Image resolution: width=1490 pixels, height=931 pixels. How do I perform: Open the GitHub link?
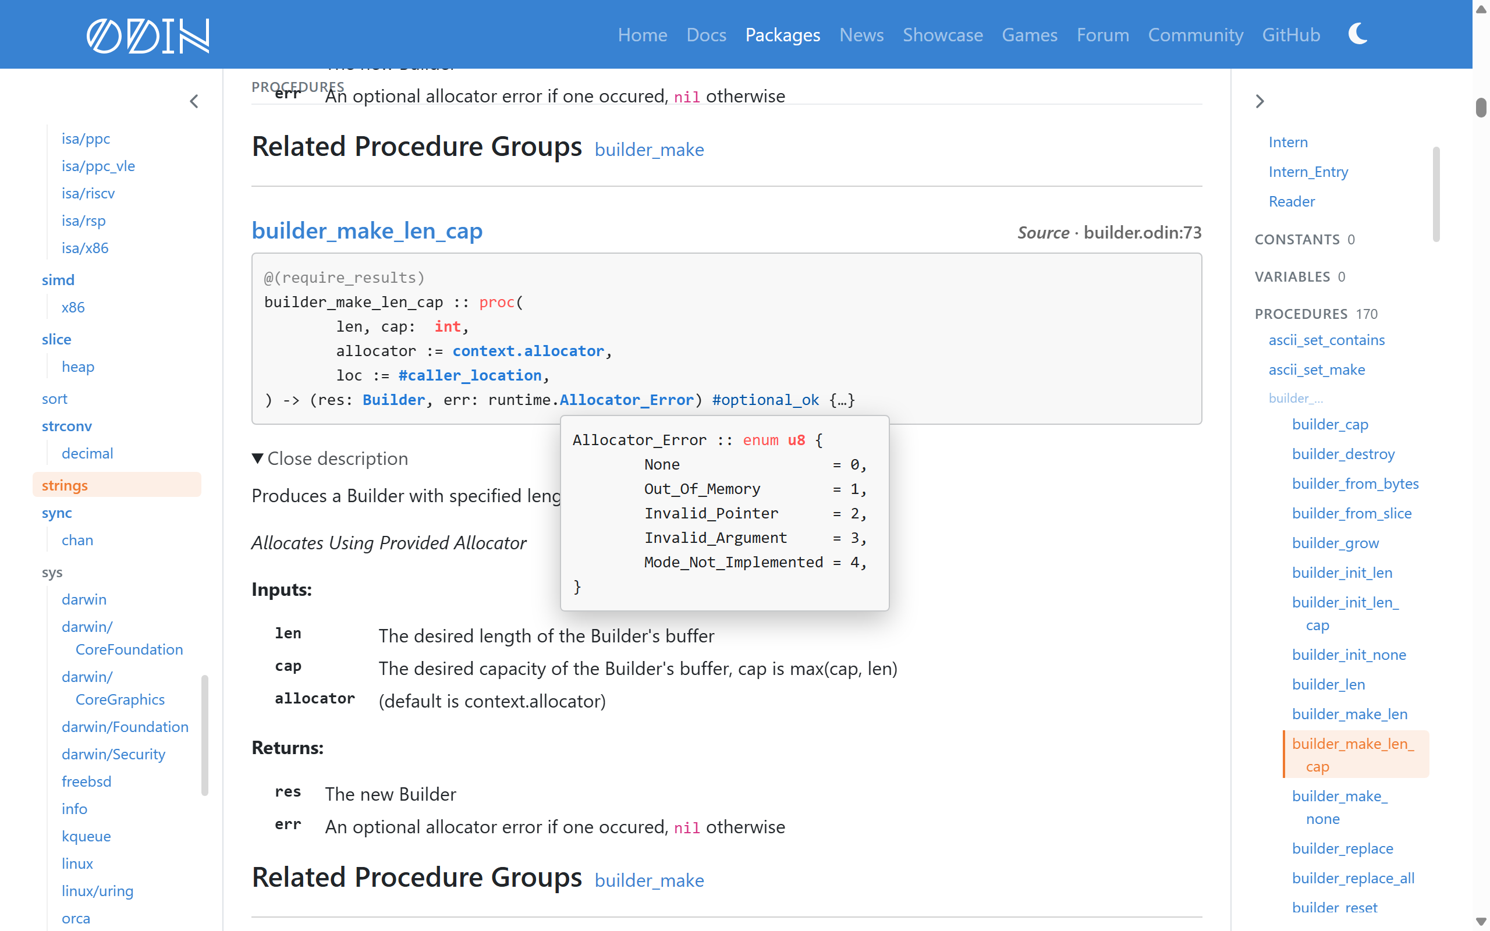1291,35
